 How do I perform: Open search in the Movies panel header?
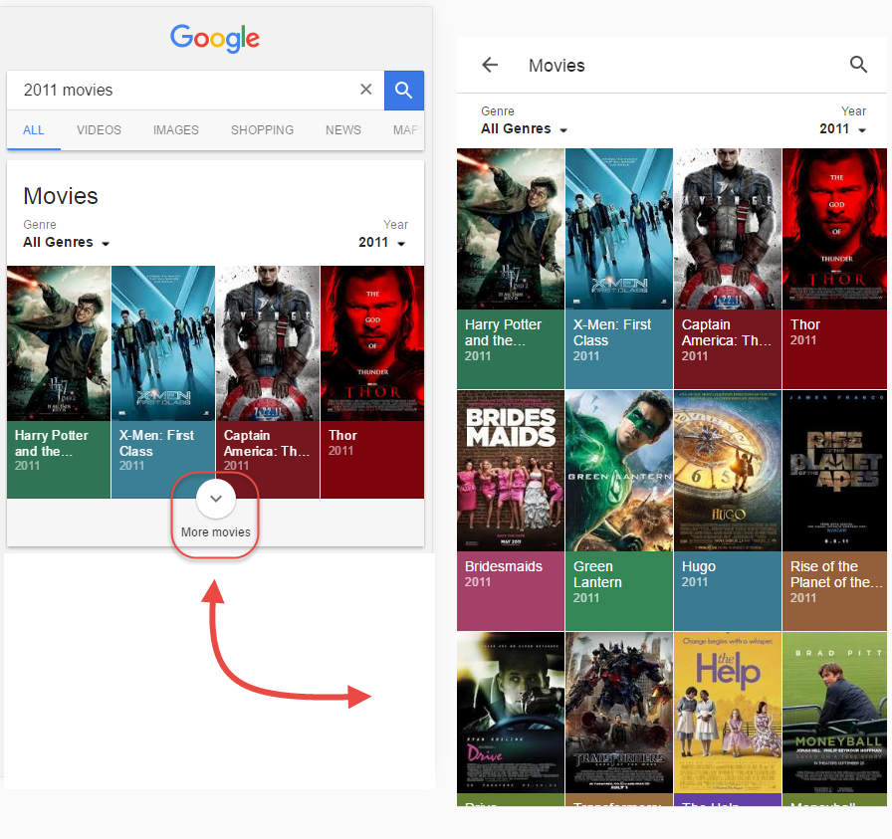(x=858, y=66)
